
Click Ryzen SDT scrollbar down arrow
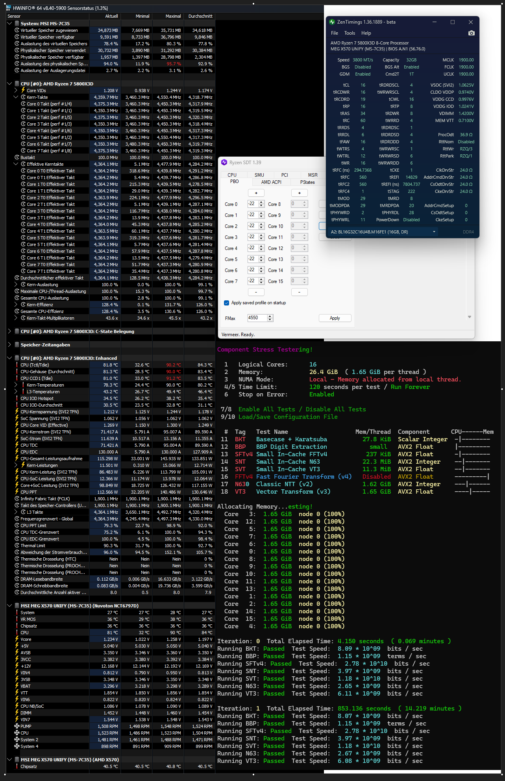click(469, 317)
